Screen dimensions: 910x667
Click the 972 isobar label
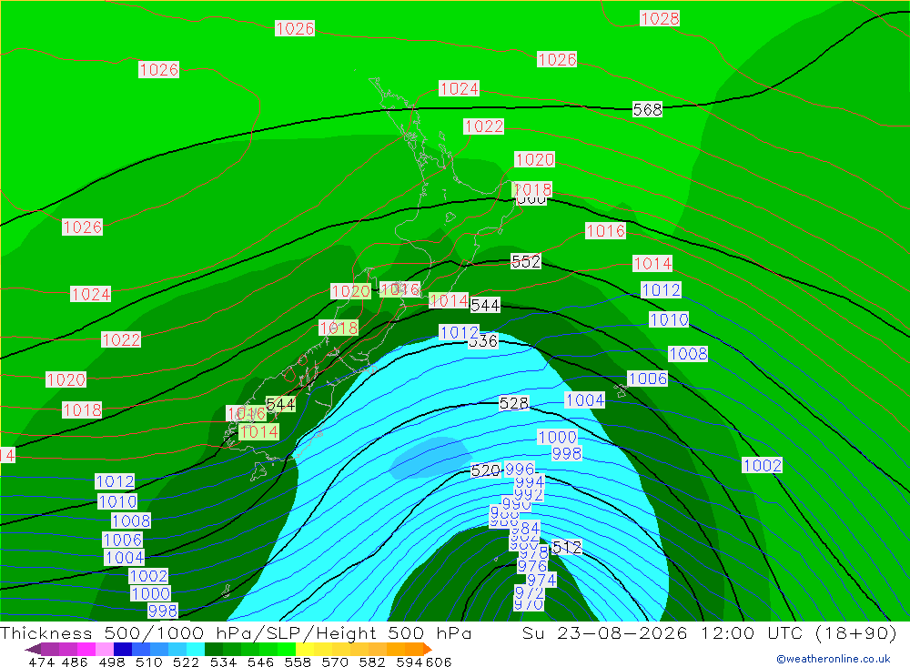(530, 592)
